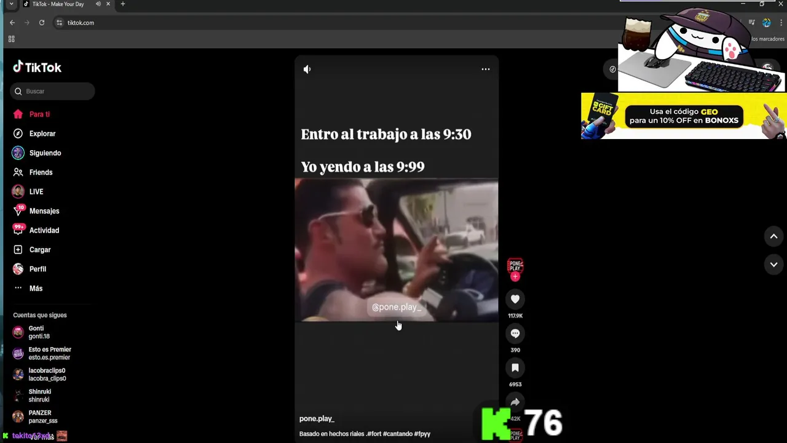Open the video three-dots options menu
The width and height of the screenshot is (787, 443).
click(x=485, y=69)
